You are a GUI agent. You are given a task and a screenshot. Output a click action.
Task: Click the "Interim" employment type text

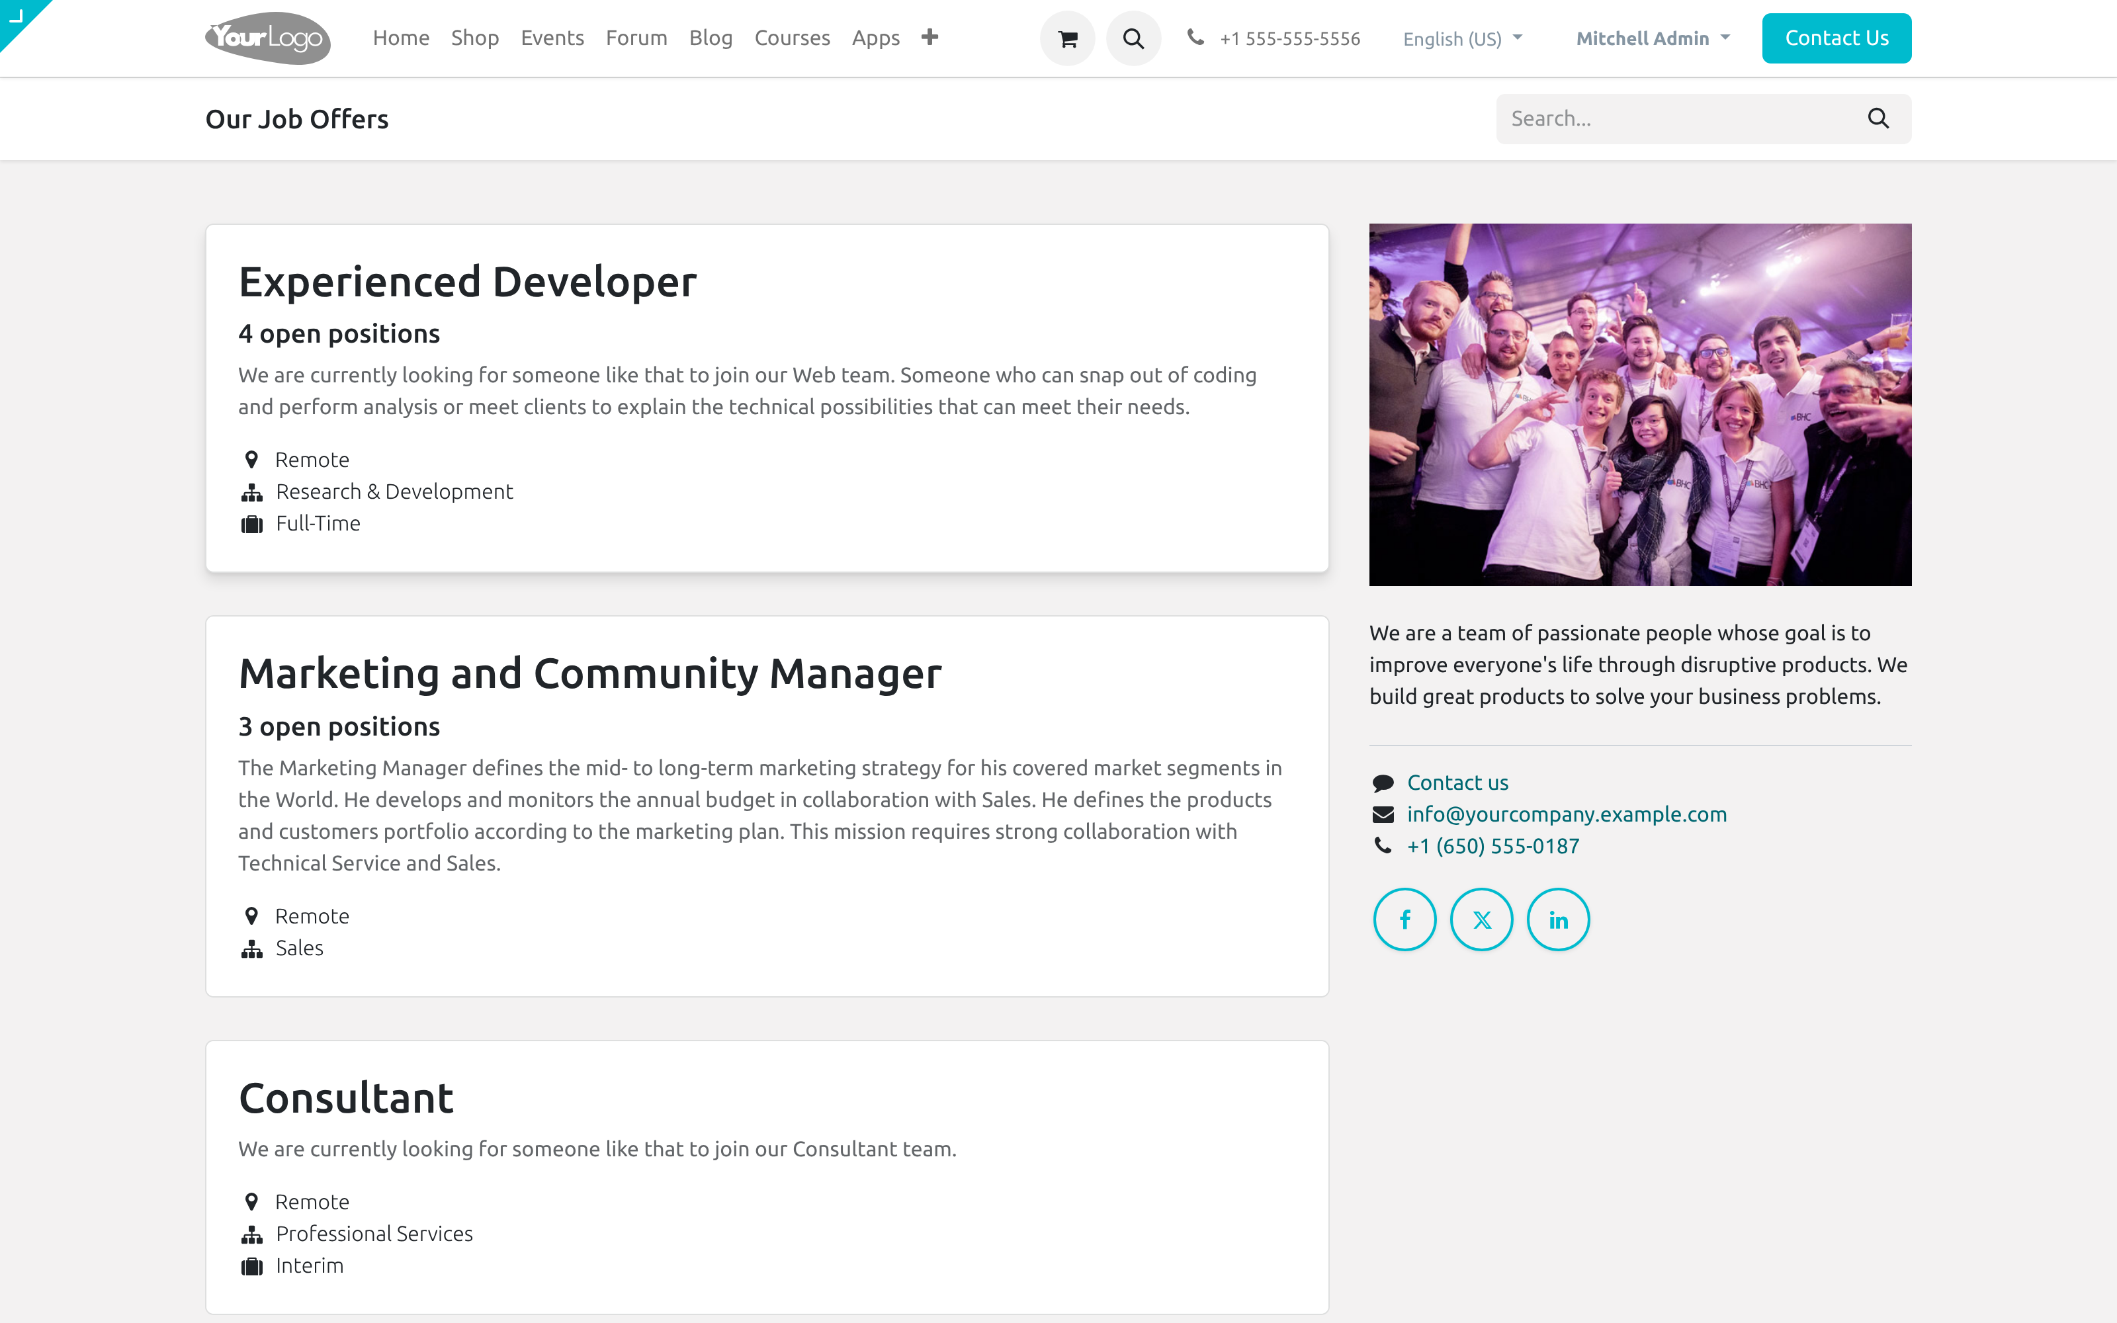click(x=309, y=1265)
